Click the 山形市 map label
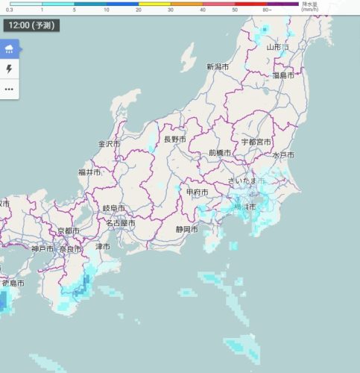The height and width of the screenshot is (373, 360). (278, 47)
